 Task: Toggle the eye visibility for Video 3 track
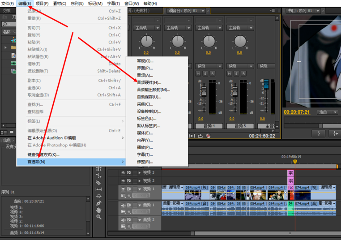click(123, 172)
